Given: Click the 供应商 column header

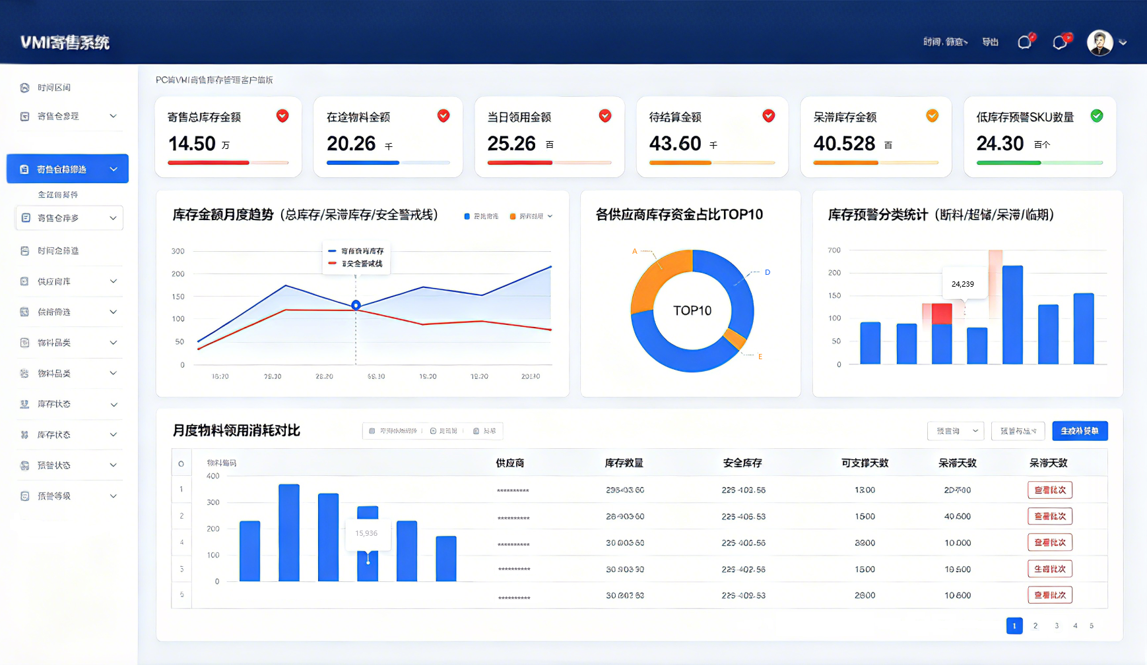Looking at the screenshot, I should click(510, 463).
